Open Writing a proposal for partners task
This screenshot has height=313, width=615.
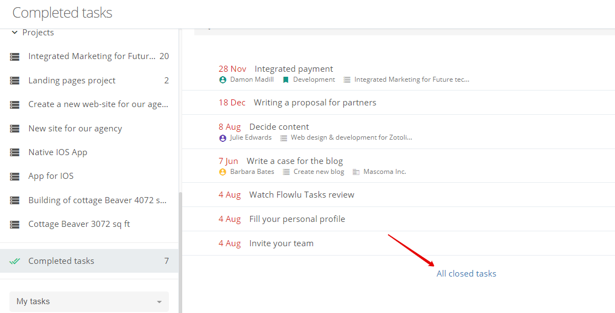(315, 103)
